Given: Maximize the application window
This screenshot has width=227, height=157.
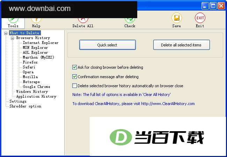Looking at the screenshot, I should [213, 6].
